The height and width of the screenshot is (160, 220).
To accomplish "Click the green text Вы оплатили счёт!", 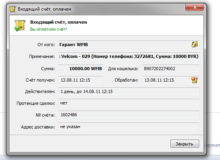I will pyautogui.click(x=49, y=29).
